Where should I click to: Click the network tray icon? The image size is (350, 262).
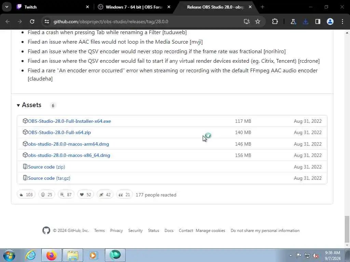pos(307,256)
